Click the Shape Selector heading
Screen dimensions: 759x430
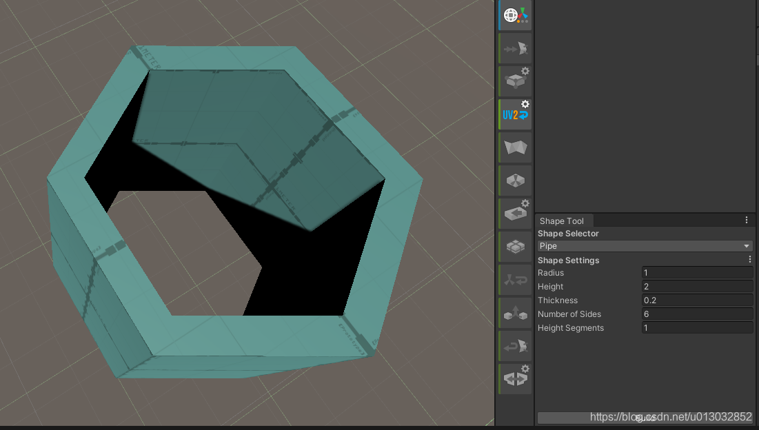click(x=568, y=233)
